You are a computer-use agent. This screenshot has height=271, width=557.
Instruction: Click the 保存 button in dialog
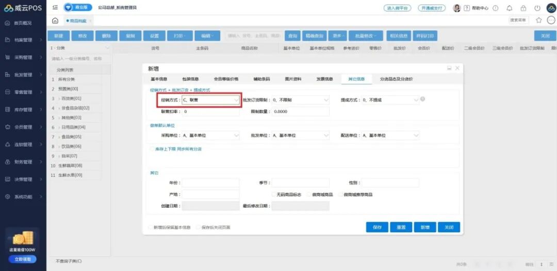click(x=377, y=227)
